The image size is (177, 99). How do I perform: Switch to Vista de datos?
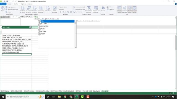click(x=119, y=9)
